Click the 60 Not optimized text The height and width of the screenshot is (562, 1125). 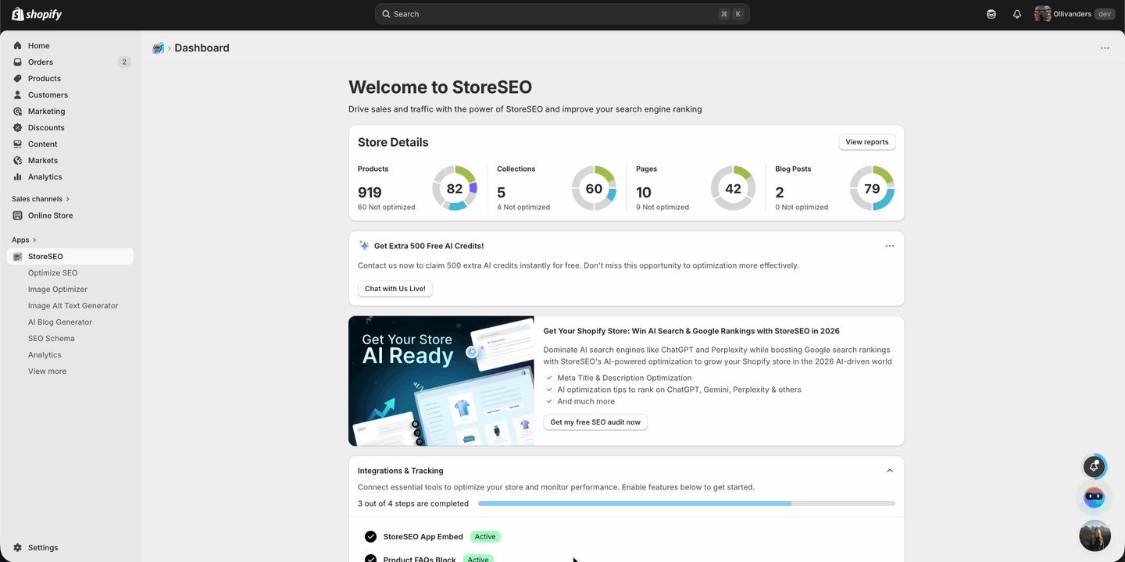coord(387,208)
